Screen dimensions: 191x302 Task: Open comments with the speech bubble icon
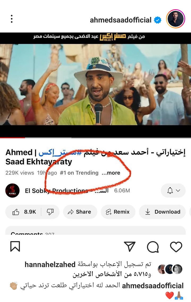coord(153,247)
